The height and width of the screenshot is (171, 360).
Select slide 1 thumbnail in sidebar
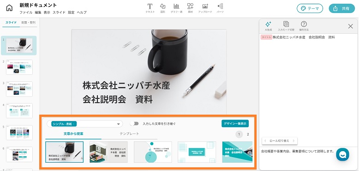pos(19,45)
